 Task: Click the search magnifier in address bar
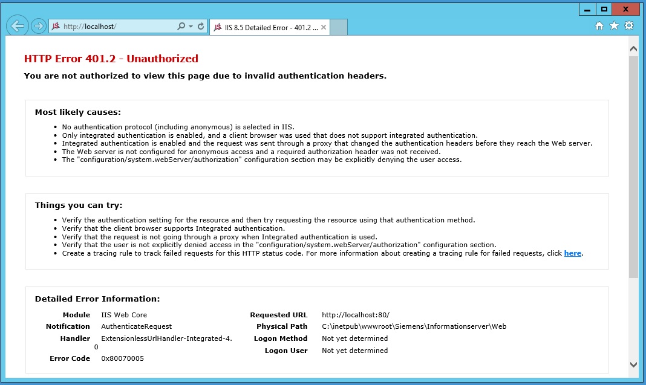[x=181, y=27]
